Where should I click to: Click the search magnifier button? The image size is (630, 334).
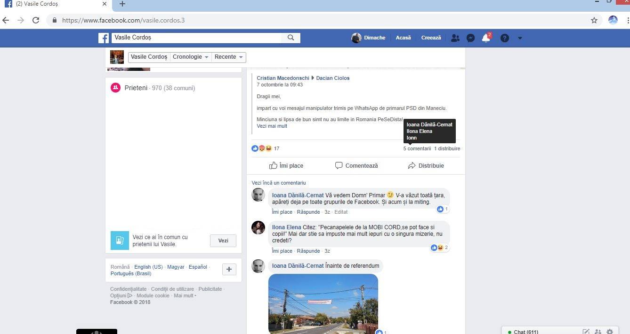(291, 38)
